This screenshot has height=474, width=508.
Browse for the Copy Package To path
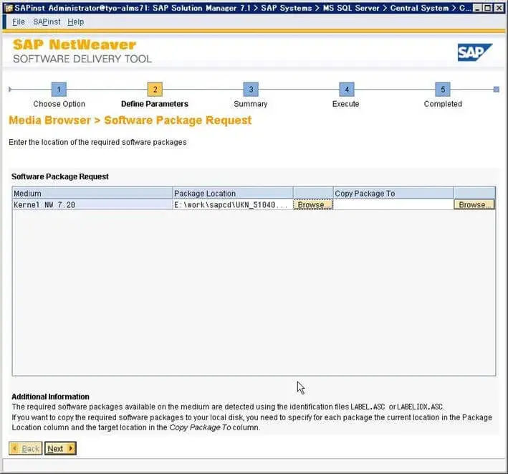coord(474,204)
